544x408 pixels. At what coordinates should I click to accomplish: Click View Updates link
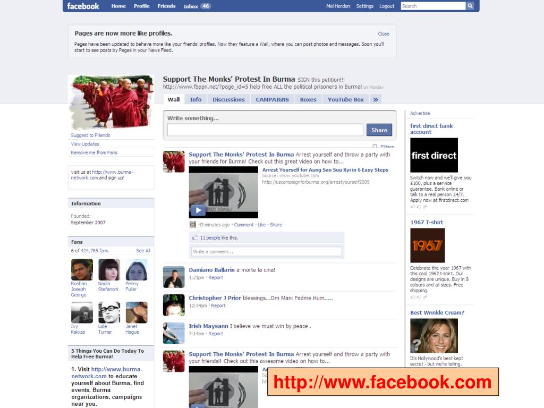pos(85,144)
